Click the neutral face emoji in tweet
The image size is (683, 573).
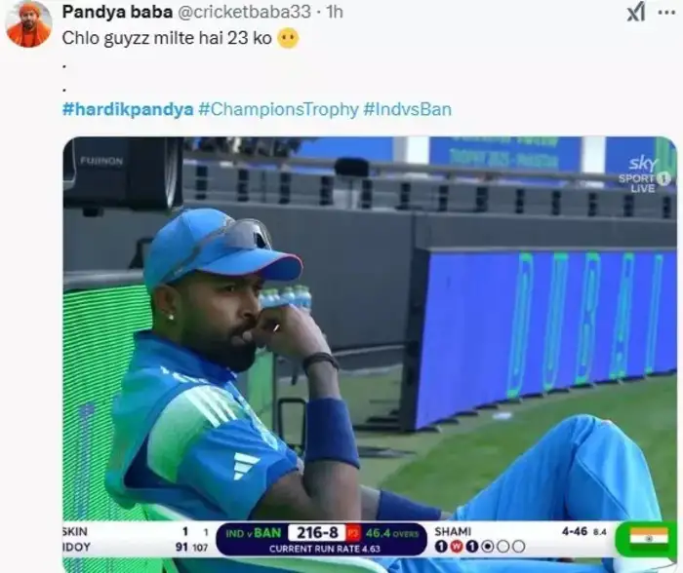click(x=288, y=38)
